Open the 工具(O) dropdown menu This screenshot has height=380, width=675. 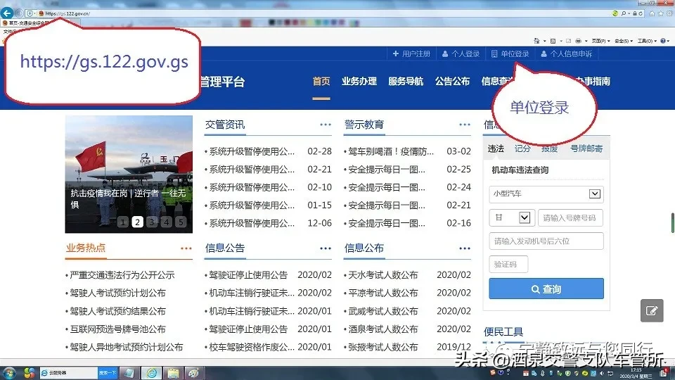[x=647, y=41]
